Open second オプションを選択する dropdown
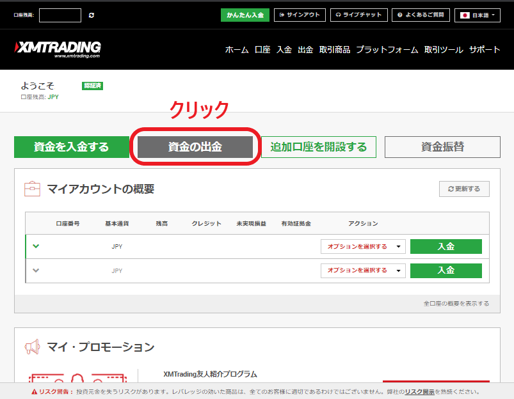 click(363, 270)
